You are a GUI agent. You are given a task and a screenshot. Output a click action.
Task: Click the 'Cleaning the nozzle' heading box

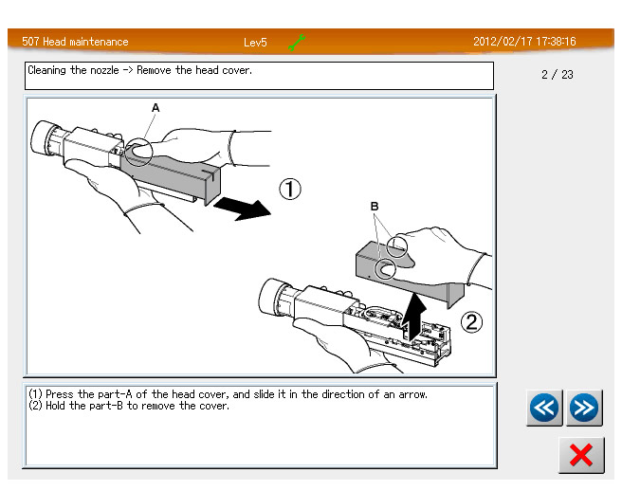259,75
